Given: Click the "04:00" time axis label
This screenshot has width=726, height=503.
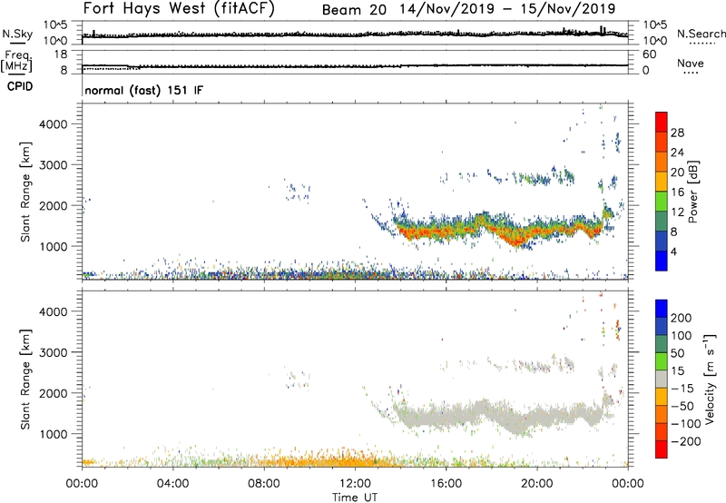Looking at the screenshot, I should coord(172,484).
